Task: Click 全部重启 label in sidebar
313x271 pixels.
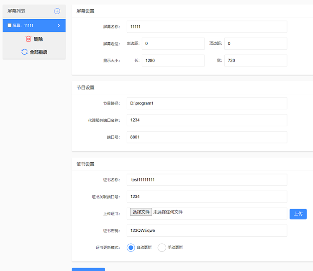Action: (x=38, y=52)
